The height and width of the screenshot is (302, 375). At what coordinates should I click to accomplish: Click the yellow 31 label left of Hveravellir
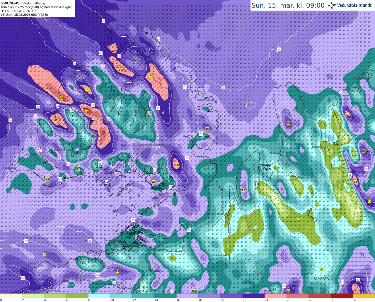click(288, 291)
